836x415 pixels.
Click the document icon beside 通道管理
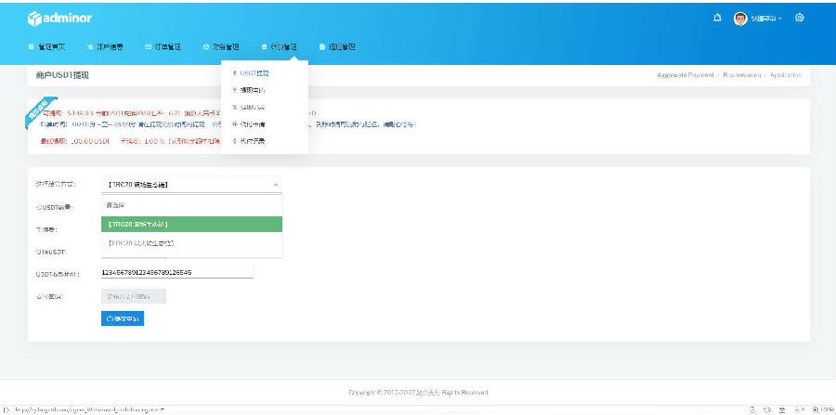click(x=322, y=46)
